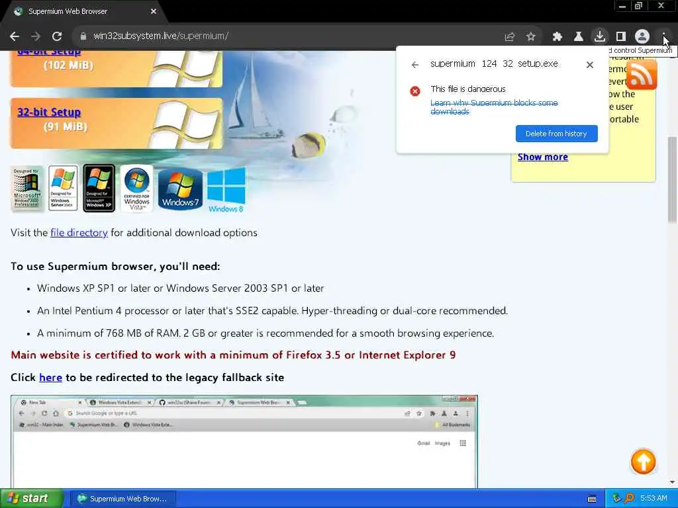Screen dimensions: 678x508
Task: Click the magnifier system tray icon
Action: tap(629, 499)
